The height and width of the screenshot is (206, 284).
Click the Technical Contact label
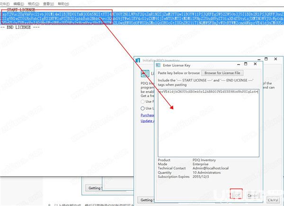pyautogui.click(x=172, y=168)
